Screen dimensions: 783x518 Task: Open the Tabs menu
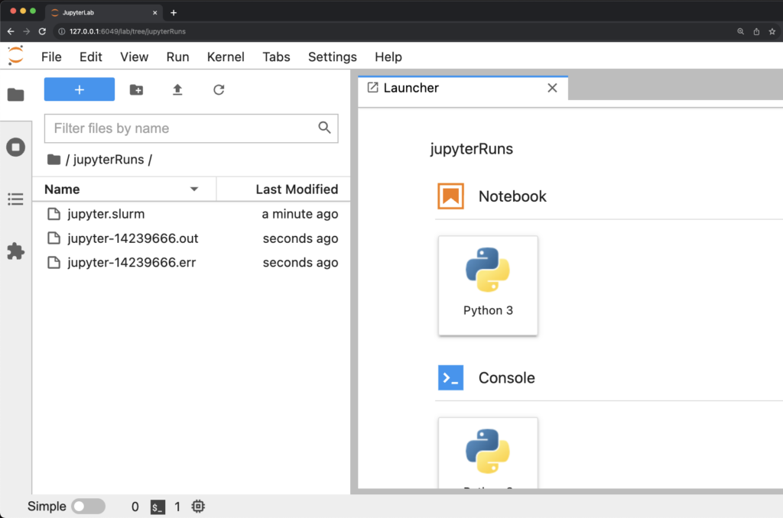[x=276, y=57]
